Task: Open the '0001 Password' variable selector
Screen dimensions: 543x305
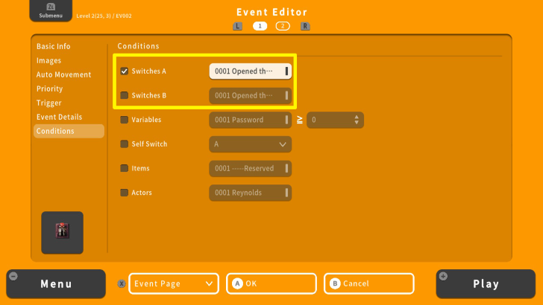Action: [251, 120]
